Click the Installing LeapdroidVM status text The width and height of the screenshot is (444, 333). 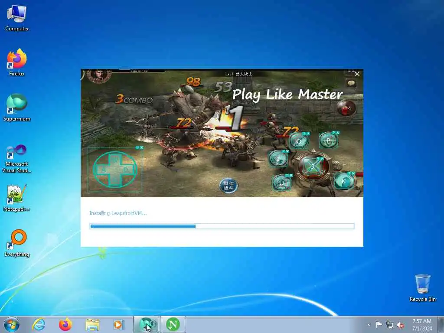click(118, 213)
